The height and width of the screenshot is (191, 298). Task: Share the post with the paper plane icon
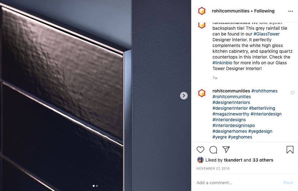click(226, 149)
